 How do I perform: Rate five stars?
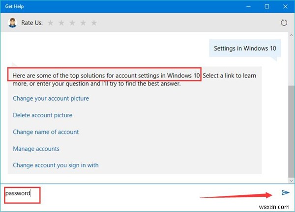pyautogui.click(x=94, y=23)
